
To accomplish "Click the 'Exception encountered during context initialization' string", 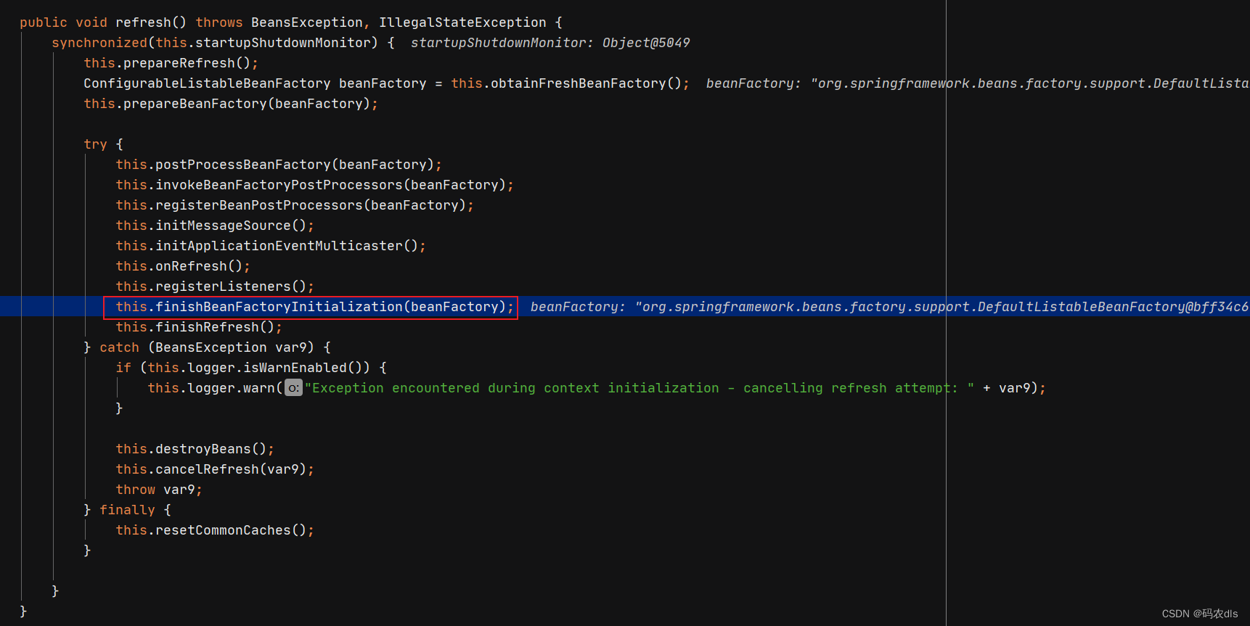I will pos(640,388).
